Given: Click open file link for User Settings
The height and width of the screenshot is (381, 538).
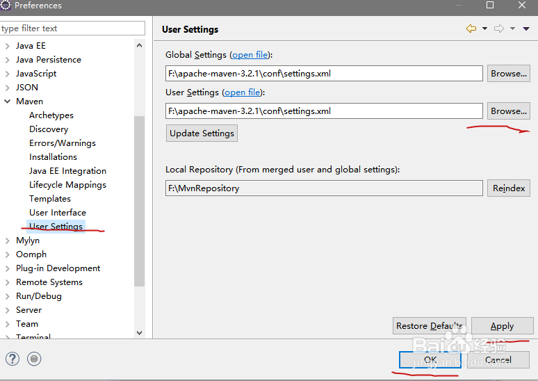Looking at the screenshot, I should (243, 92).
